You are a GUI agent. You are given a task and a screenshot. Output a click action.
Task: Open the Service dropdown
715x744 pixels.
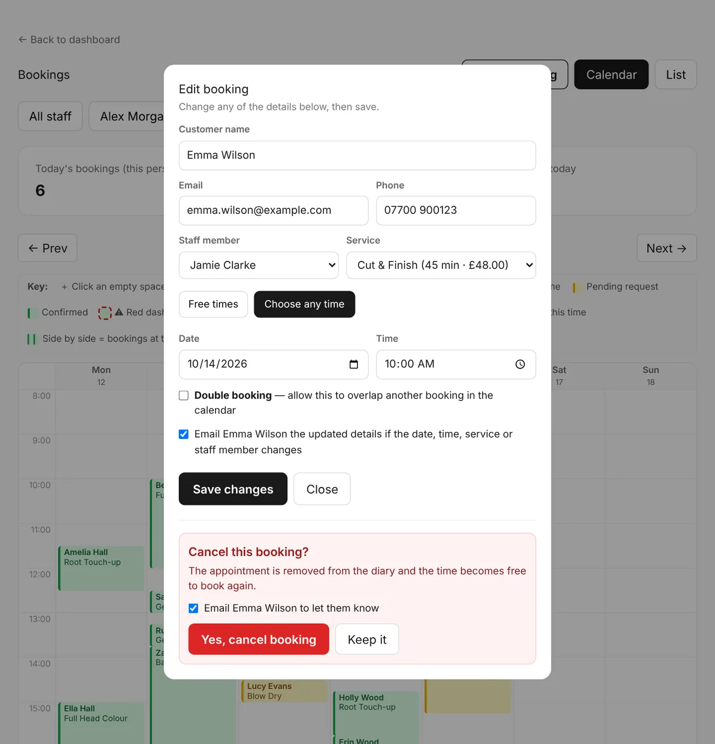(441, 265)
